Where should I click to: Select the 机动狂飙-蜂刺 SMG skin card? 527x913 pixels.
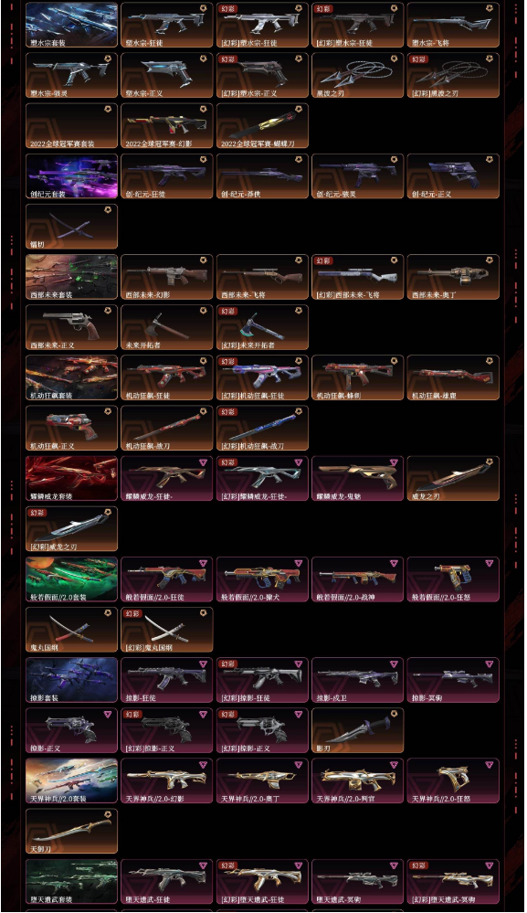point(358,377)
